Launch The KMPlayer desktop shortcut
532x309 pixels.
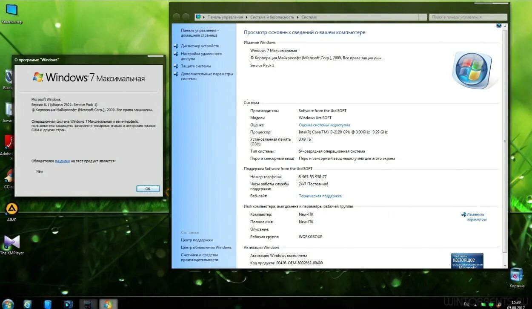tap(11, 245)
